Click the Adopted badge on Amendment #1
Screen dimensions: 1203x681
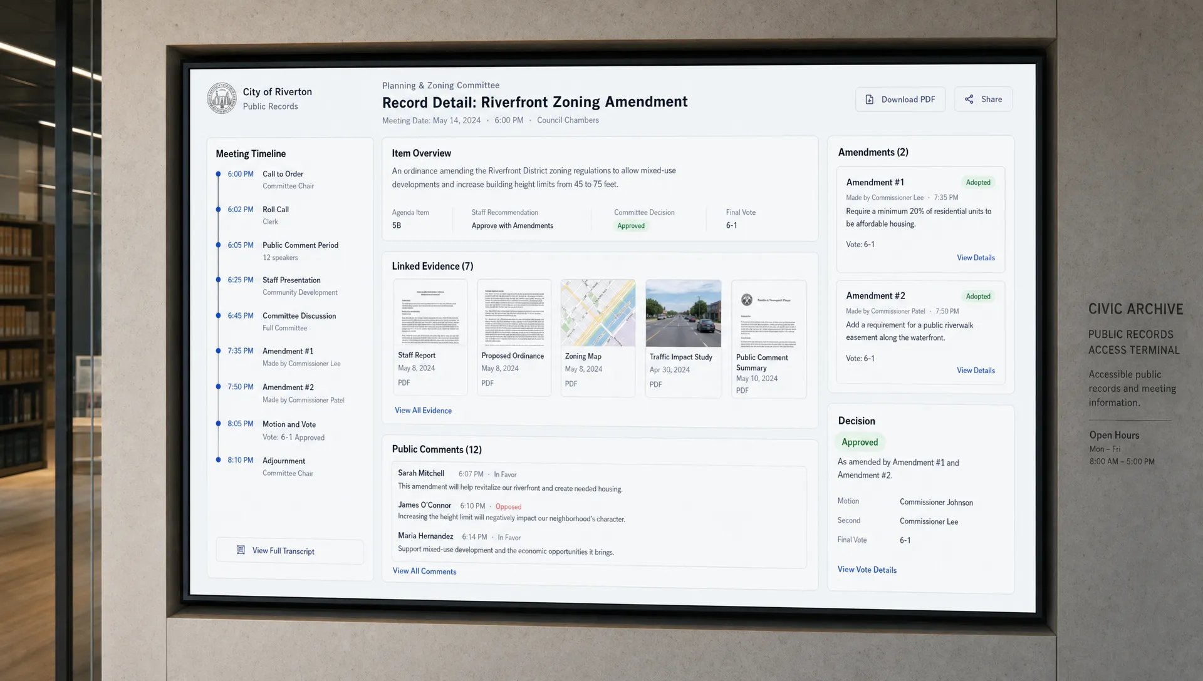pyautogui.click(x=977, y=183)
